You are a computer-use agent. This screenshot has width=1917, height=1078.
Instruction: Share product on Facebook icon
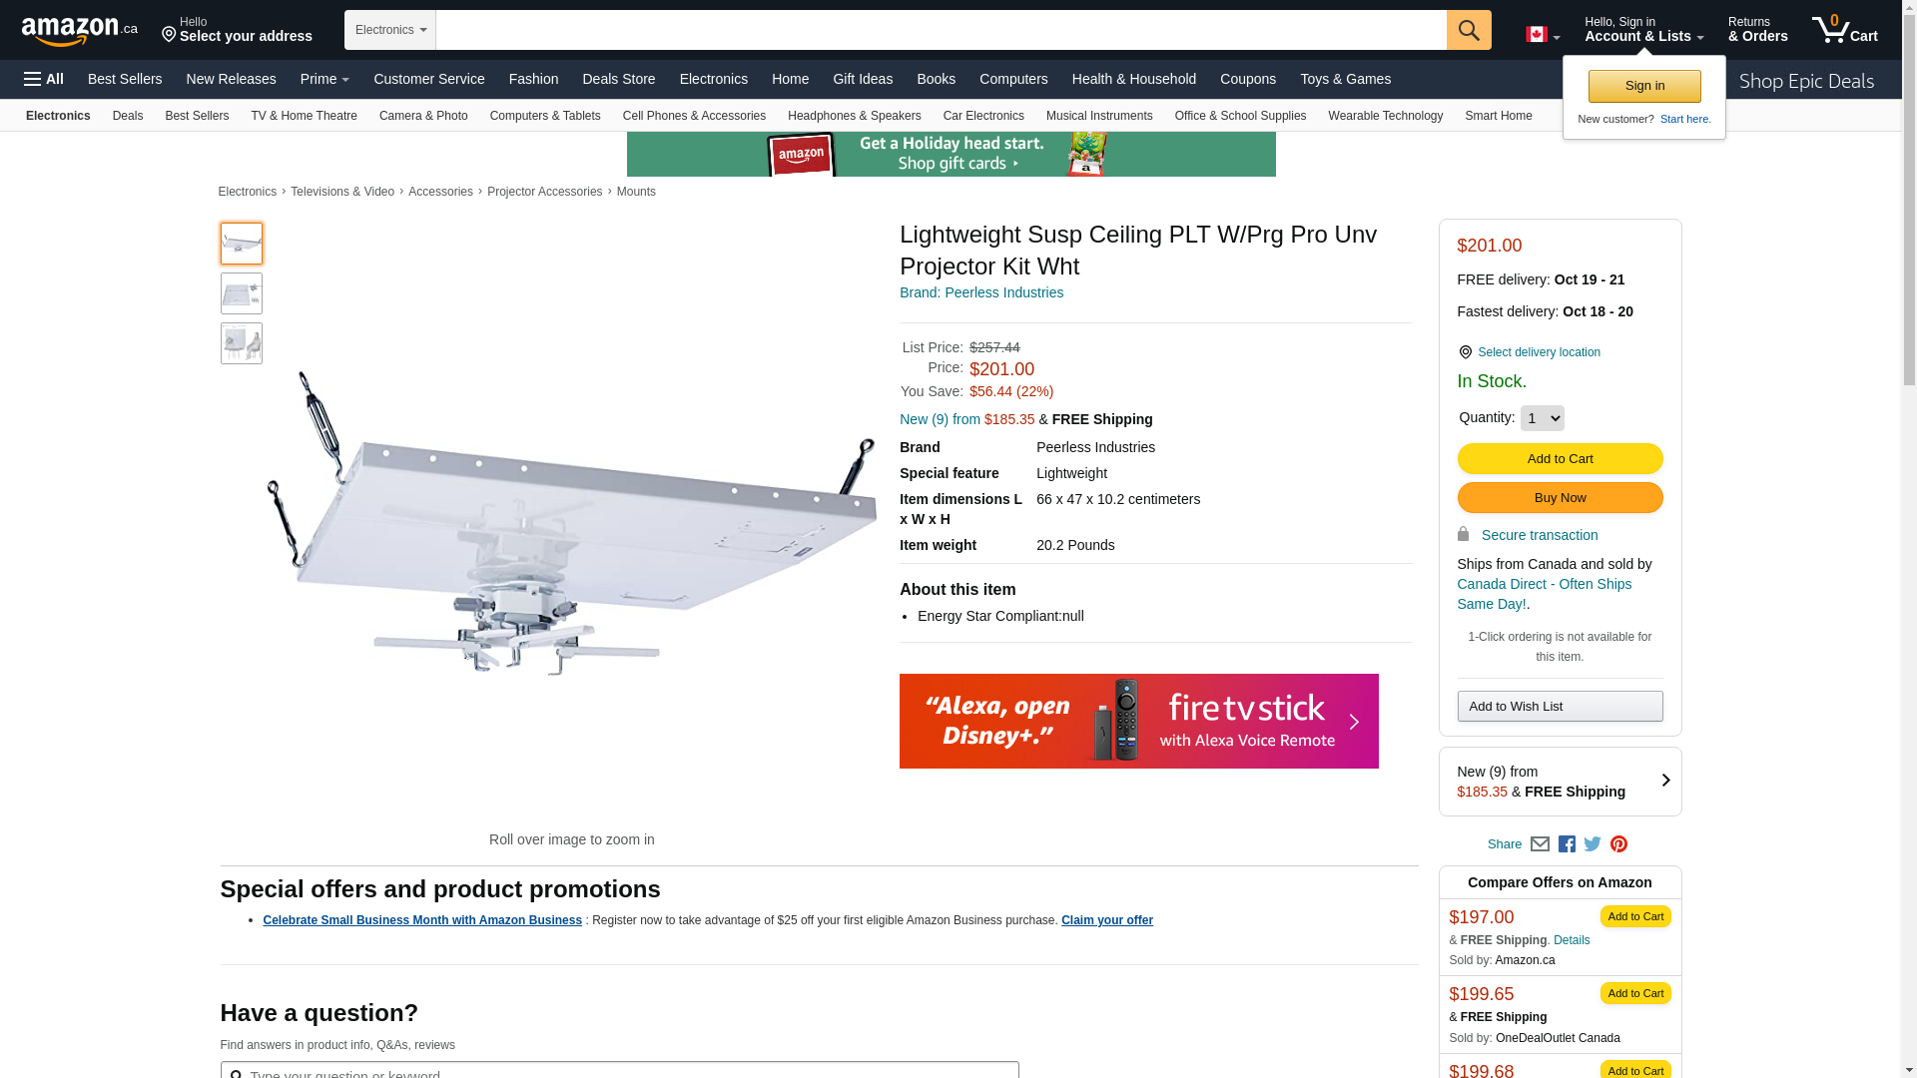[x=1567, y=844]
